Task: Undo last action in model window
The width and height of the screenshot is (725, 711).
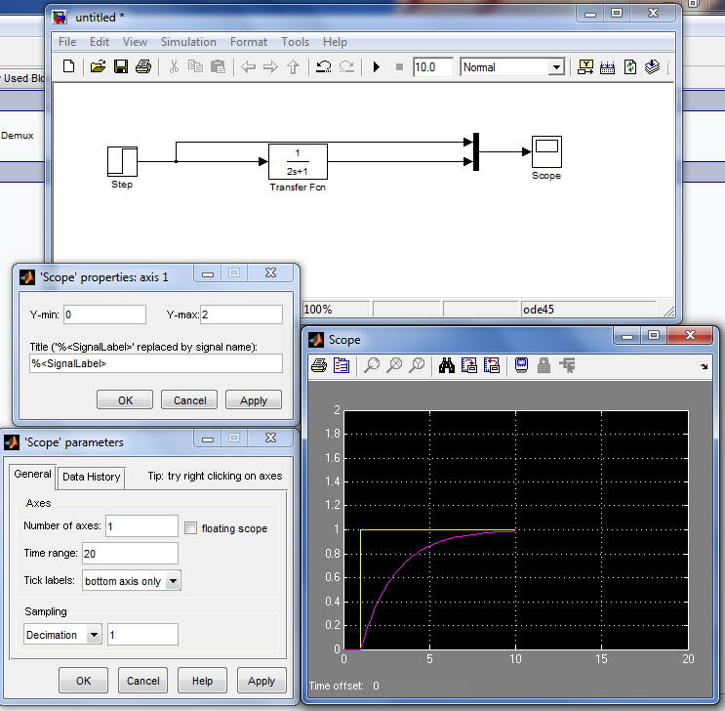Action: (323, 67)
